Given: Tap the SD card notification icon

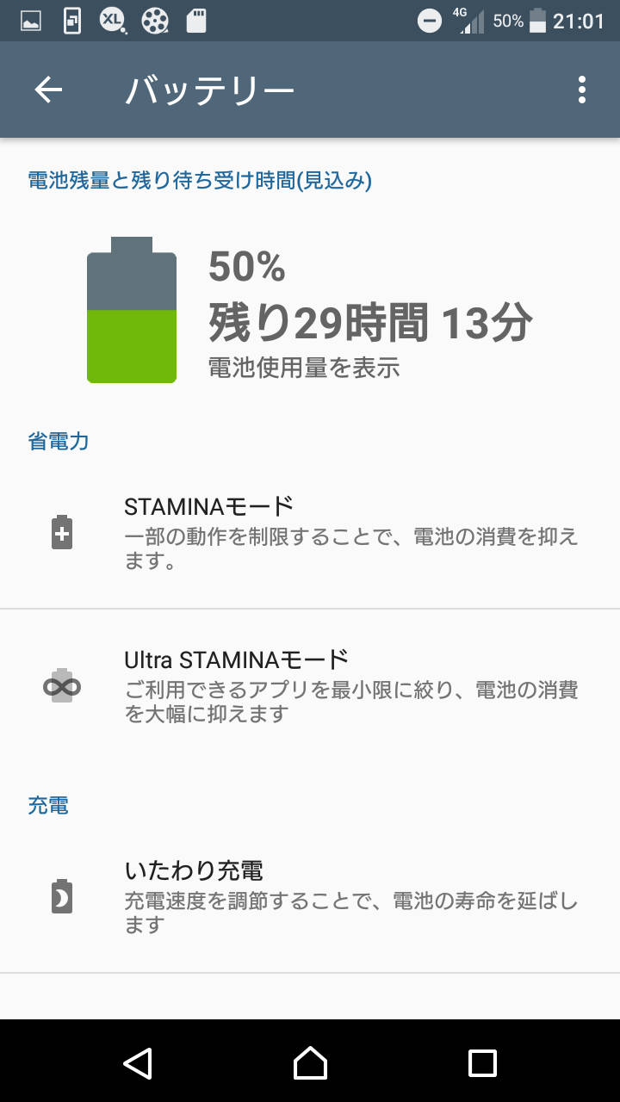Looking at the screenshot, I should pyautogui.click(x=196, y=21).
